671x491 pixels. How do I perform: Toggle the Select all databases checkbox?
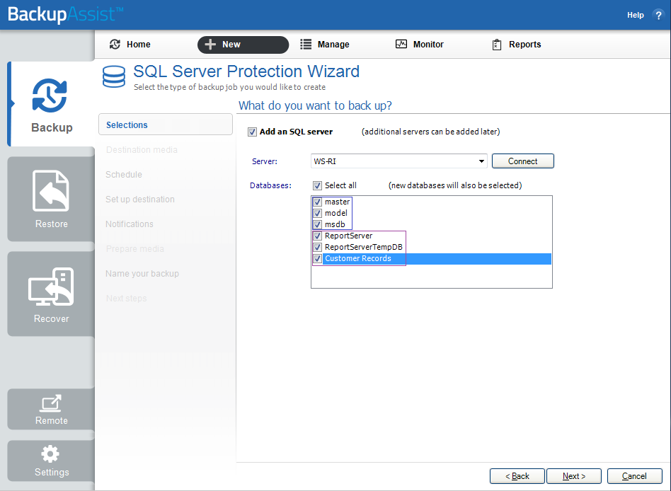click(x=317, y=185)
